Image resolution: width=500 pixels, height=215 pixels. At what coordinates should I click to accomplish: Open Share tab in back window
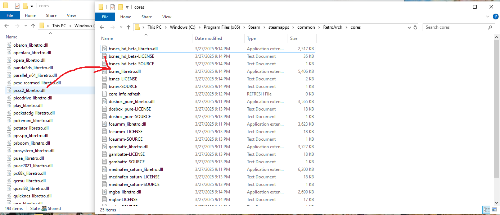coord(51,15)
